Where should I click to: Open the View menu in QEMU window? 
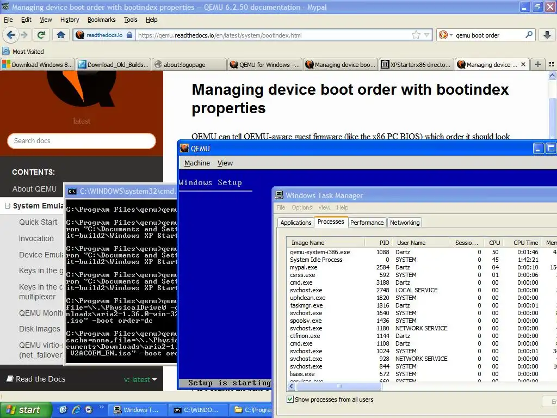click(225, 163)
